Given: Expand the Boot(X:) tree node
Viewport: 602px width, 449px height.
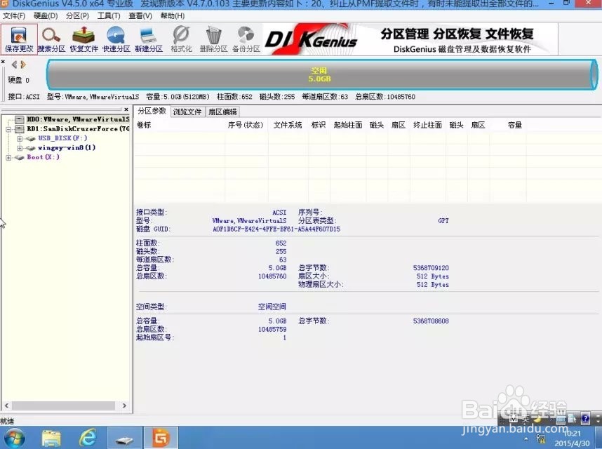Looking at the screenshot, I should coord(8,157).
